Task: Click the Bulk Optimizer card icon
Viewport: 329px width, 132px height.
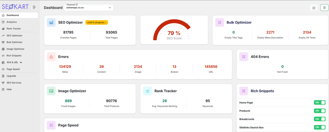Action: pyautogui.click(x=220, y=22)
